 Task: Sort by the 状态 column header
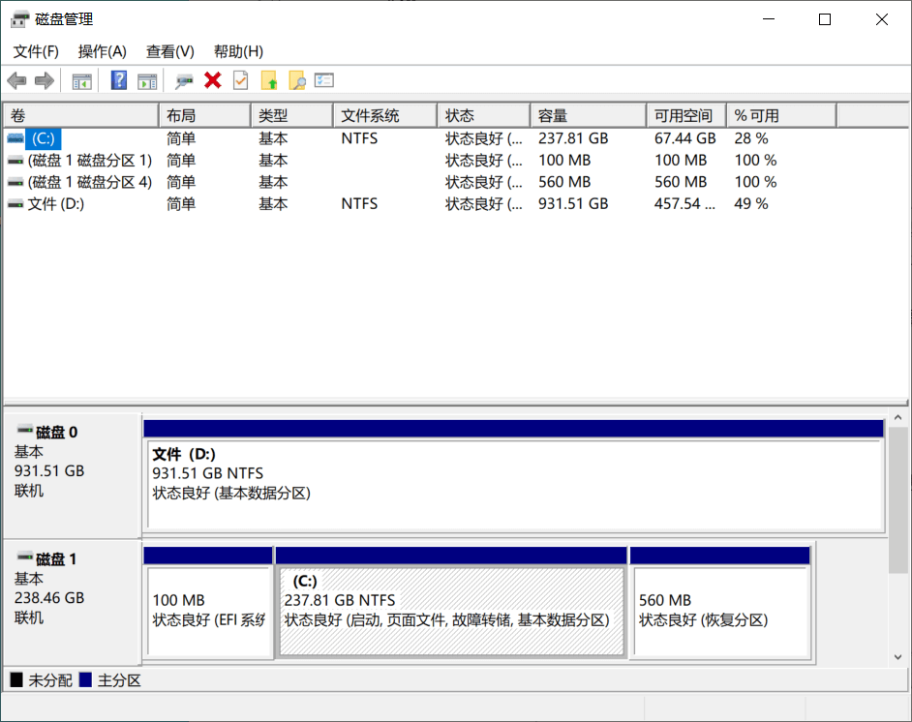coord(484,116)
